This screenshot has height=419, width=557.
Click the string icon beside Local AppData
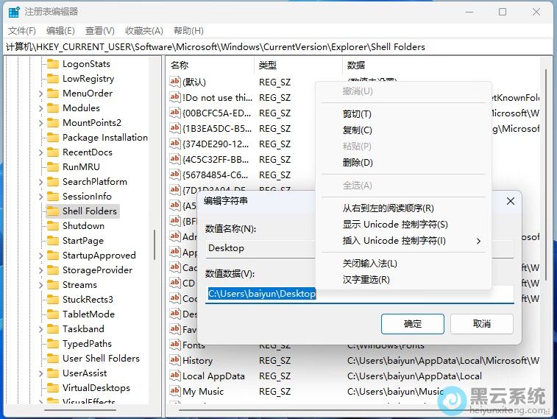(175, 376)
